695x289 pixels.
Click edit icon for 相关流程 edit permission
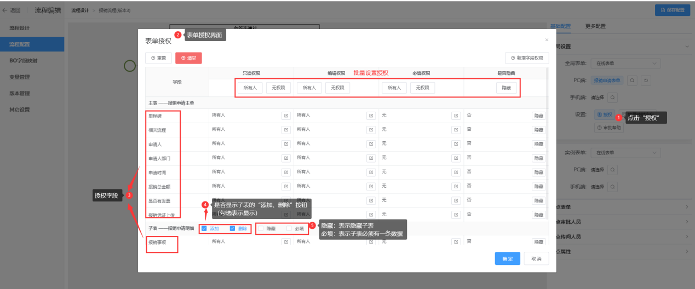(x=371, y=130)
